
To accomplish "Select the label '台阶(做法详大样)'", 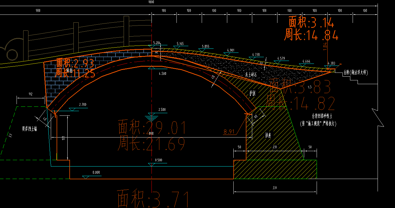I will [x=356, y=73].
